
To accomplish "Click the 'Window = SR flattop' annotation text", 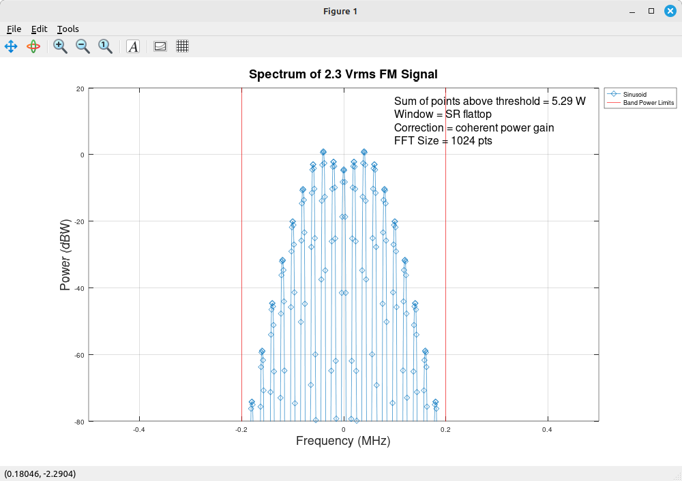I will [443, 114].
